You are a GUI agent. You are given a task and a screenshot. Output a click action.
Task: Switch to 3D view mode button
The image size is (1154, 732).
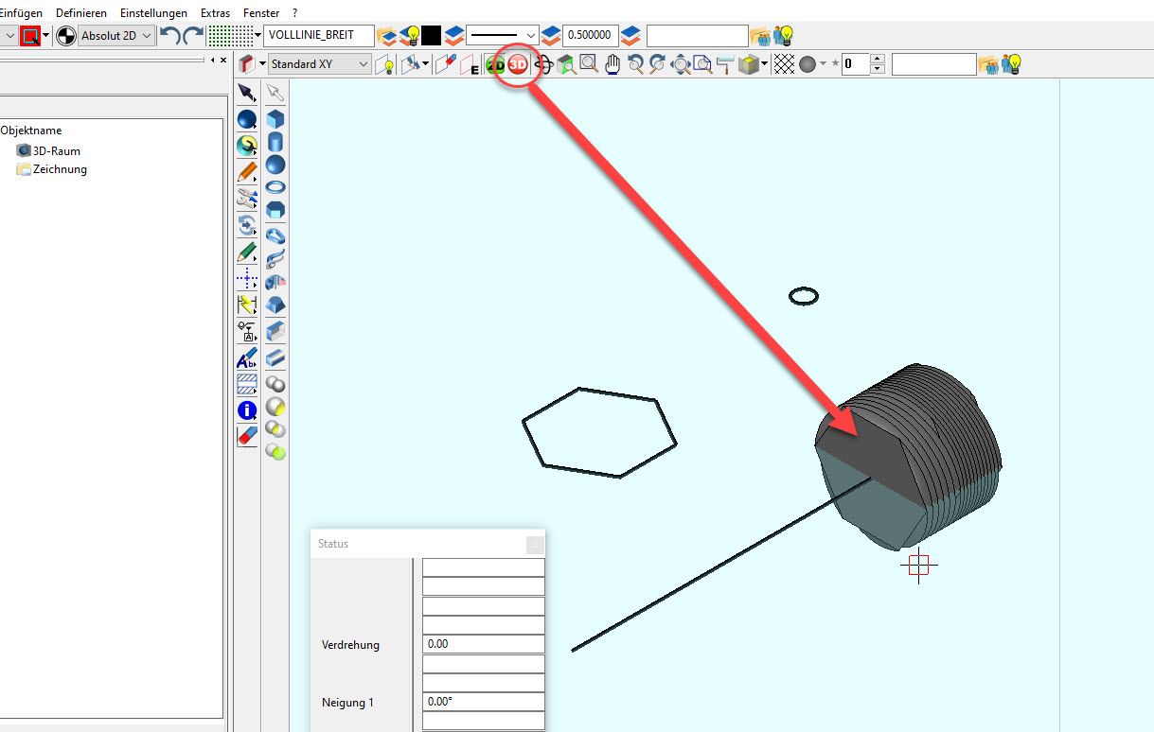pyautogui.click(x=517, y=64)
